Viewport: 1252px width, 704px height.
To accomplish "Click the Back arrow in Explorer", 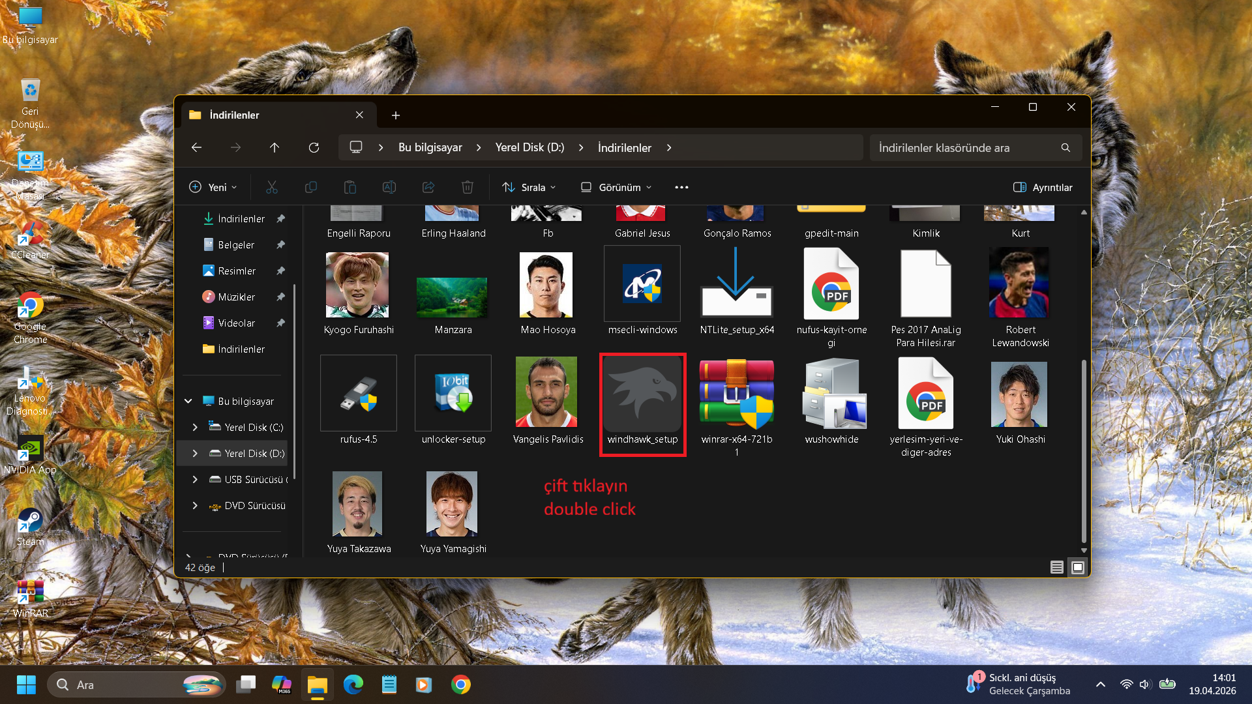I will [x=196, y=147].
